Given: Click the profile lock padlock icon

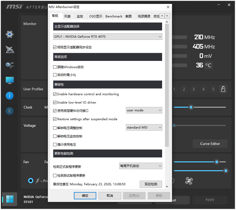Looking at the screenshot, I should click(223, 89).
